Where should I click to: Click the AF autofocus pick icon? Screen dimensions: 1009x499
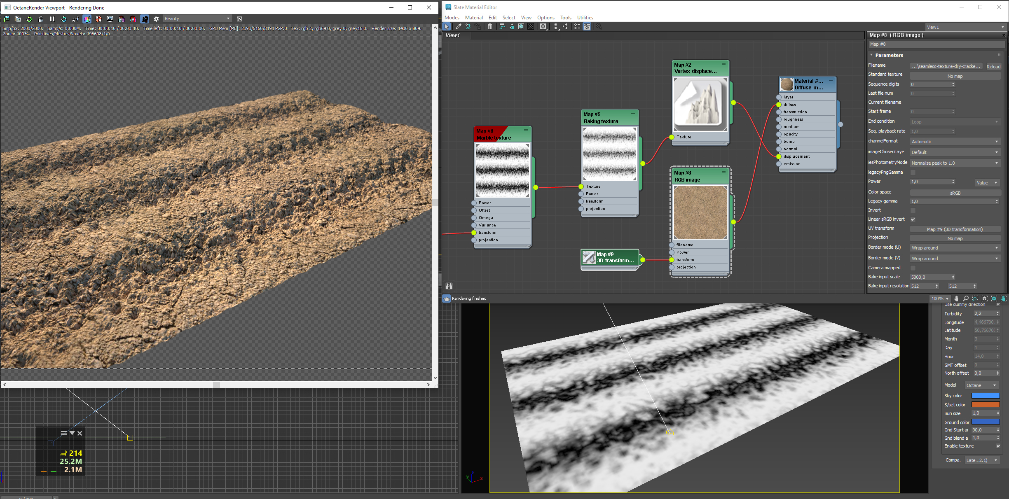coord(75,19)
